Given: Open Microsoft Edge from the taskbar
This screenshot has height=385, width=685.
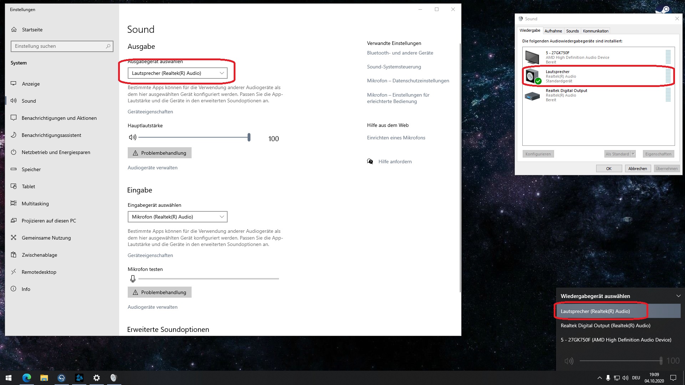Looking at the screenshot, I should pos(27,378).
